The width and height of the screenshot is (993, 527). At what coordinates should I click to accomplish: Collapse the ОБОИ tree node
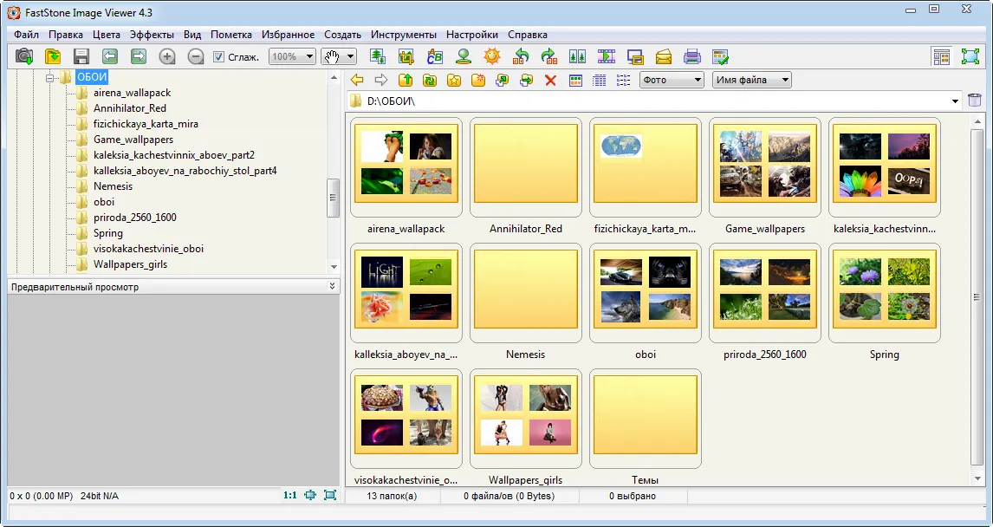tap(50, 77)
